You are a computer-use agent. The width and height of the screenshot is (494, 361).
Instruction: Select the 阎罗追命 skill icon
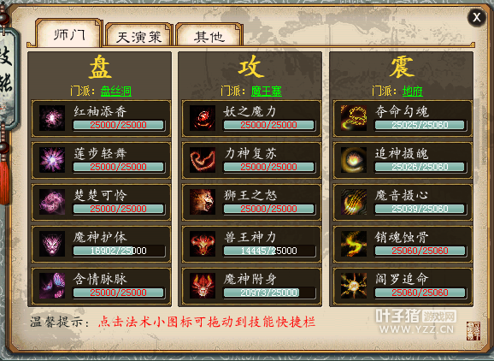354,286
